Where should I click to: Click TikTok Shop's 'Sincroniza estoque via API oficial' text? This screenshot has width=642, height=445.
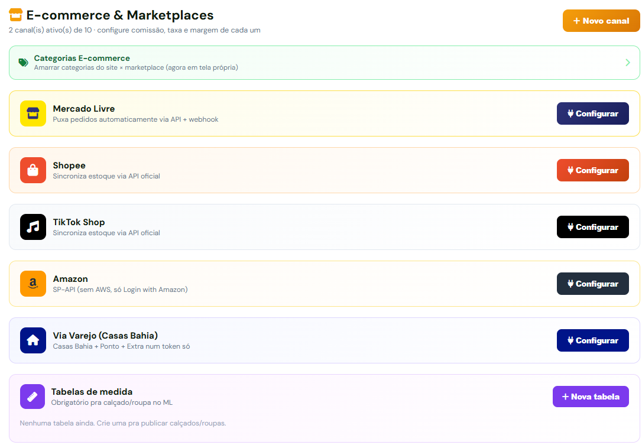pyautogui.click(x=106, y=233)
